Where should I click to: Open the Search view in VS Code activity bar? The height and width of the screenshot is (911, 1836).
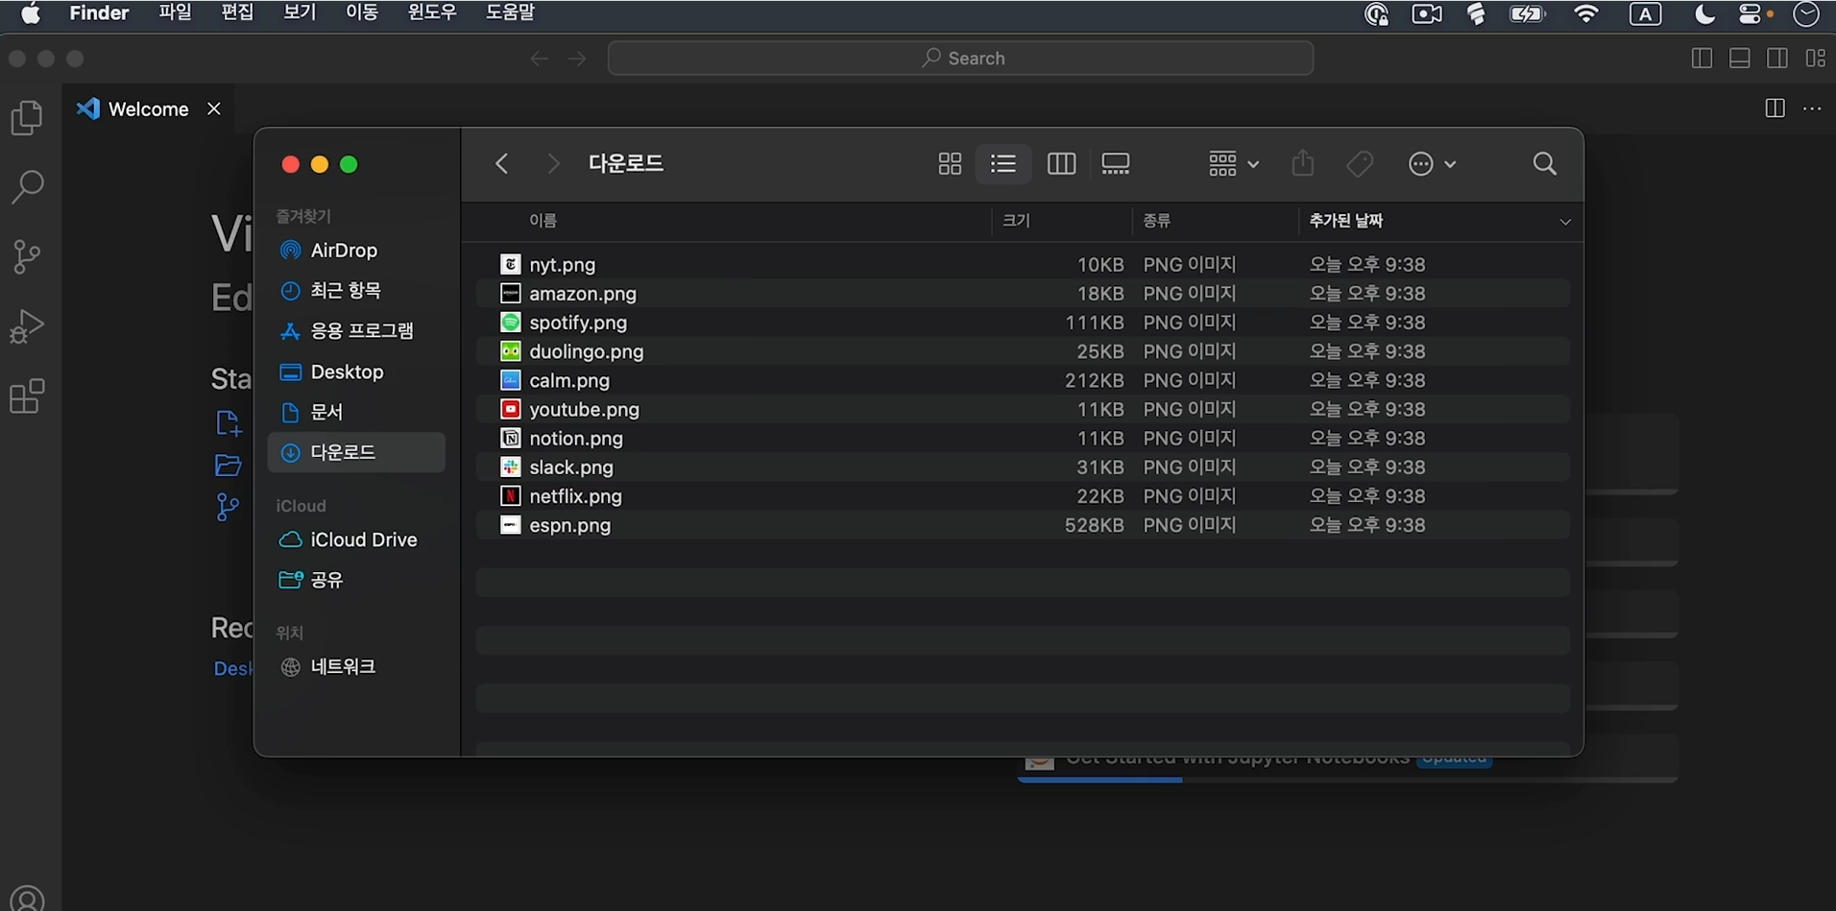pyautogui.click(x=27, y=186)
